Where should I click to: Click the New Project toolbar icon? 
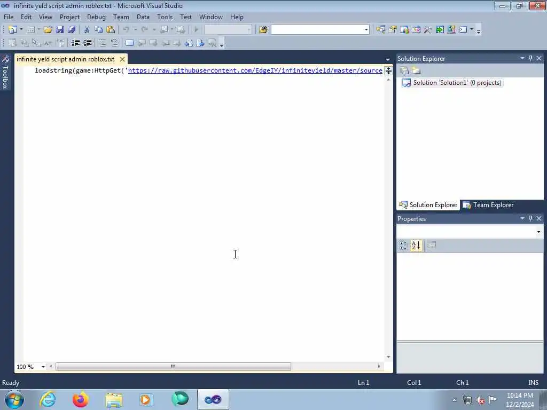13,30
